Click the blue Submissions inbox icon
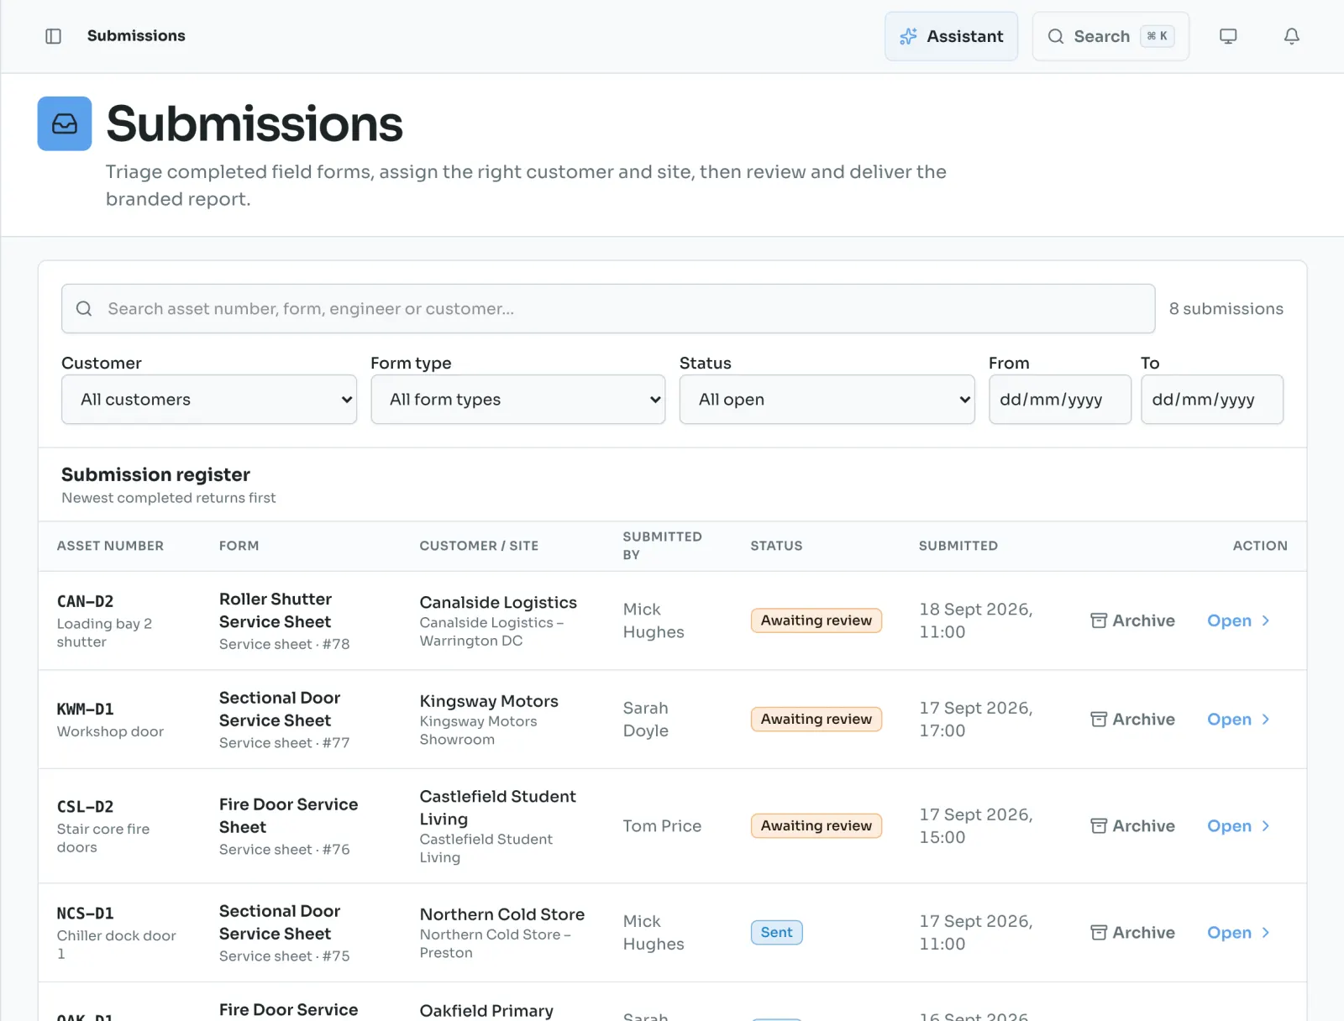Viewport: 1344px width, 1021px height. pos(65,123)
